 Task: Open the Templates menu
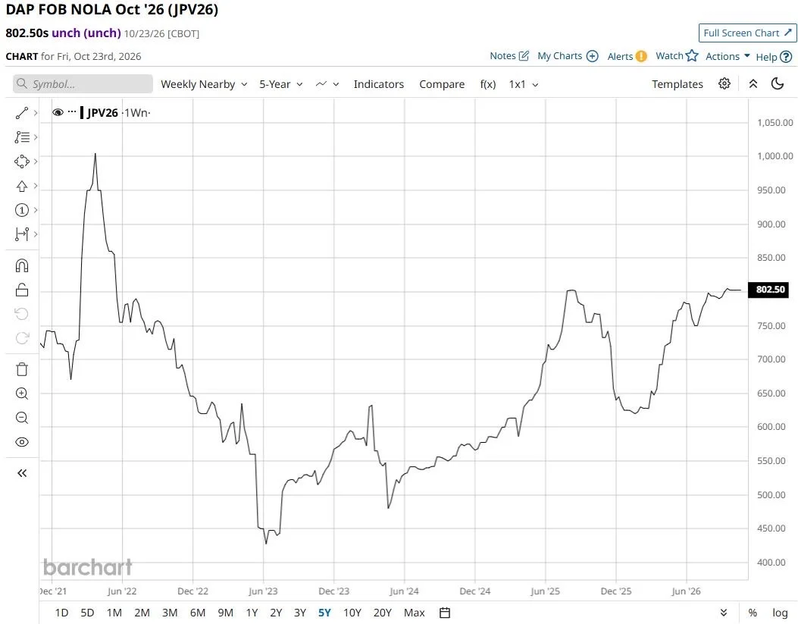pyautogui.click(x=678, y=84)
